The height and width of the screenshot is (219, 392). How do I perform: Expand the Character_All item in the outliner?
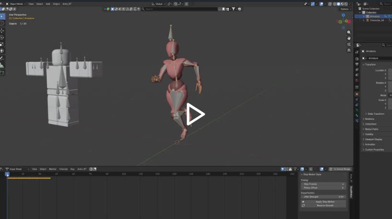coord(364,21)
